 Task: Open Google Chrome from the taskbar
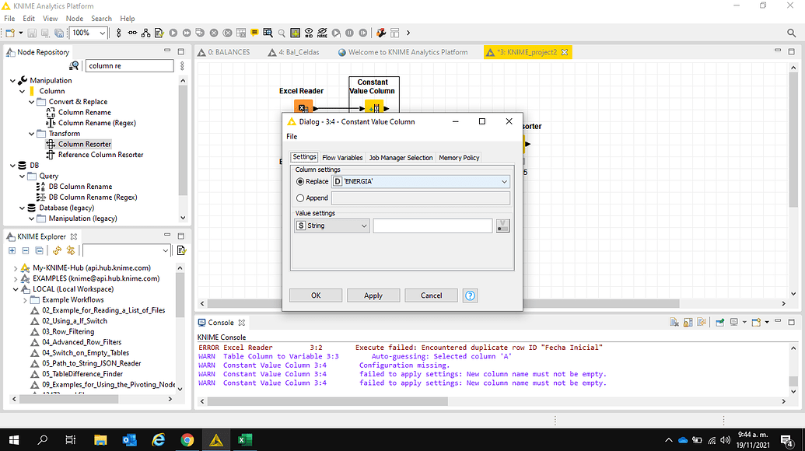click(187, 439)
